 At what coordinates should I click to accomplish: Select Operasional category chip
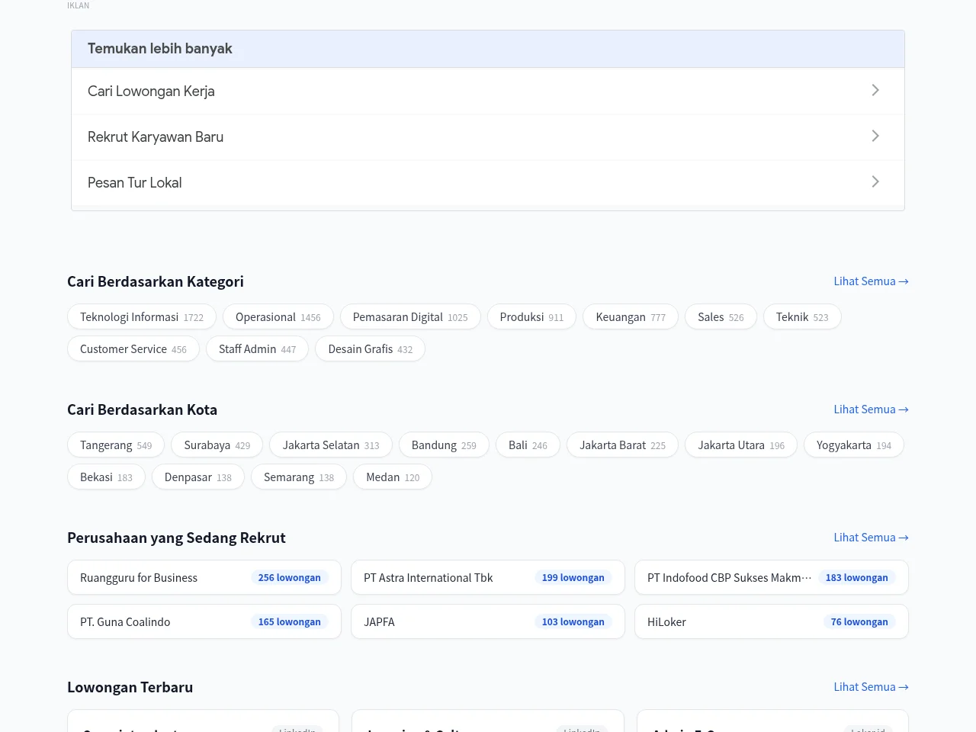[278, 317]
